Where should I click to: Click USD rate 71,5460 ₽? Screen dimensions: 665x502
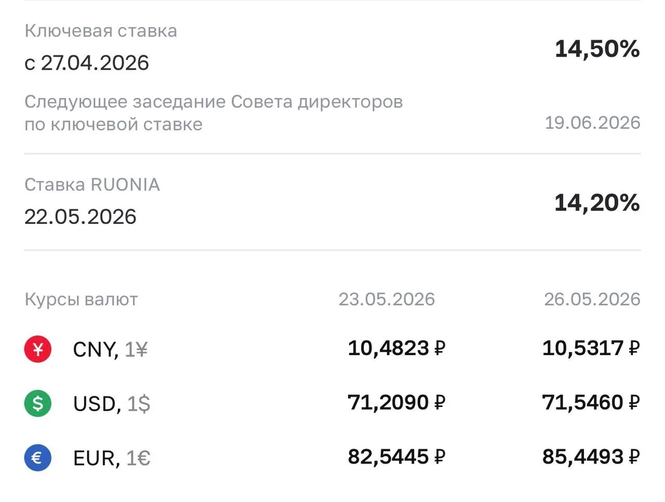(x=591, y=402)
